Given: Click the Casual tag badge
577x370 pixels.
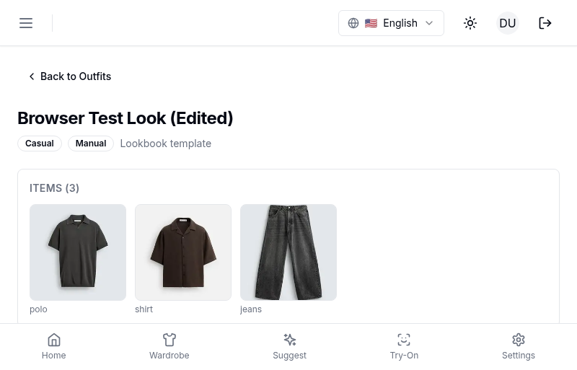Looking at the screenshot, I should [x=40, y=144].
